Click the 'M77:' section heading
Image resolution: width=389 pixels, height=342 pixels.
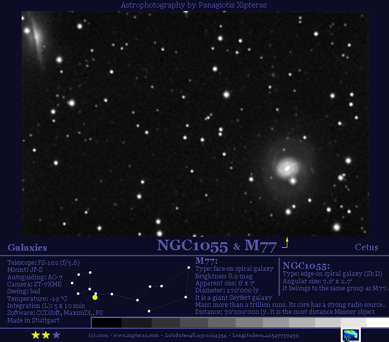[206, 261]
